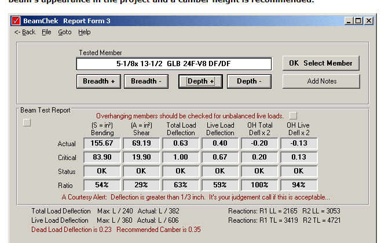Select the OH Total Defl Ratio 100%
The width and height of the screenshot is (381, 243).
(x=259, y=185)
